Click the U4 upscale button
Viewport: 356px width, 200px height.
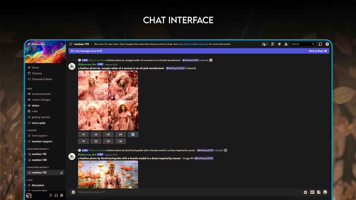click(120, 135)
